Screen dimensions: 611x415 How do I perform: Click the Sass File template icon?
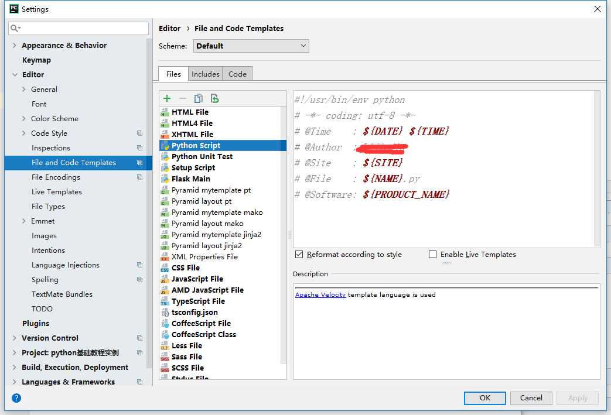[x=165, y=357]
